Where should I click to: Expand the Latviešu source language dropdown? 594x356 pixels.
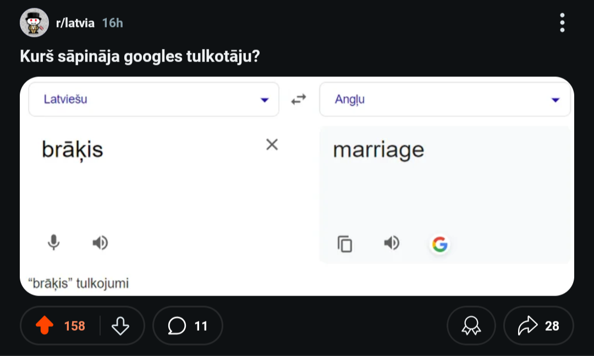(154, 99)
